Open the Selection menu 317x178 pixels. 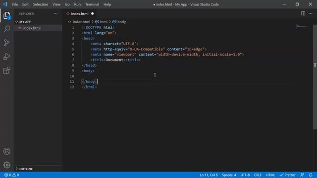click(41, 4)
